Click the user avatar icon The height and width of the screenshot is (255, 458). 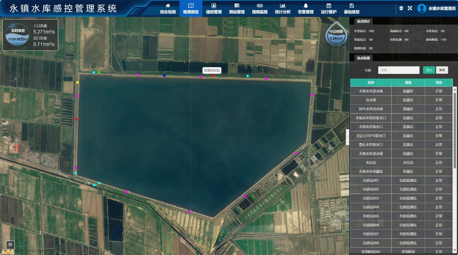click(x=422, y=8)
